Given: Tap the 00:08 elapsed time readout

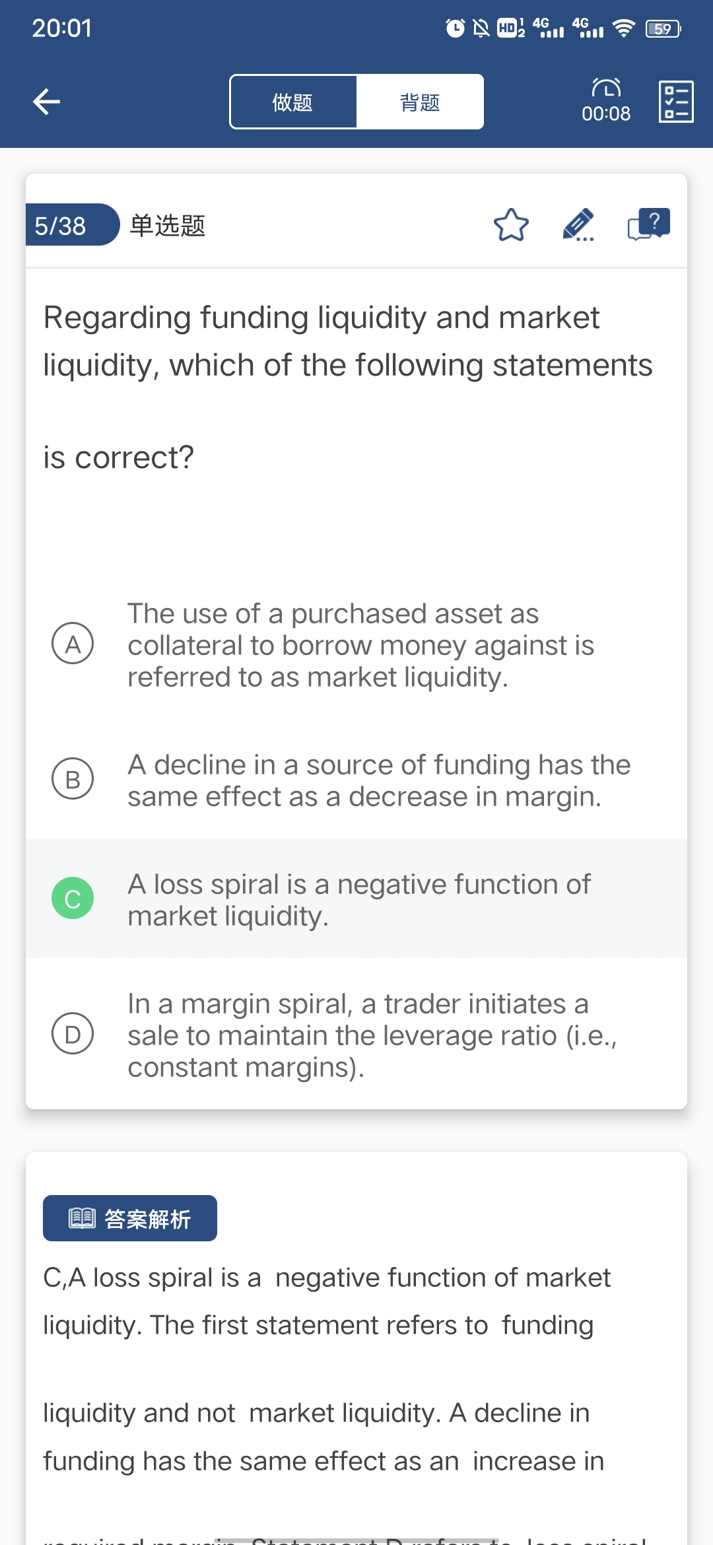Looking at the screenshot, I should tap(606, 114).
